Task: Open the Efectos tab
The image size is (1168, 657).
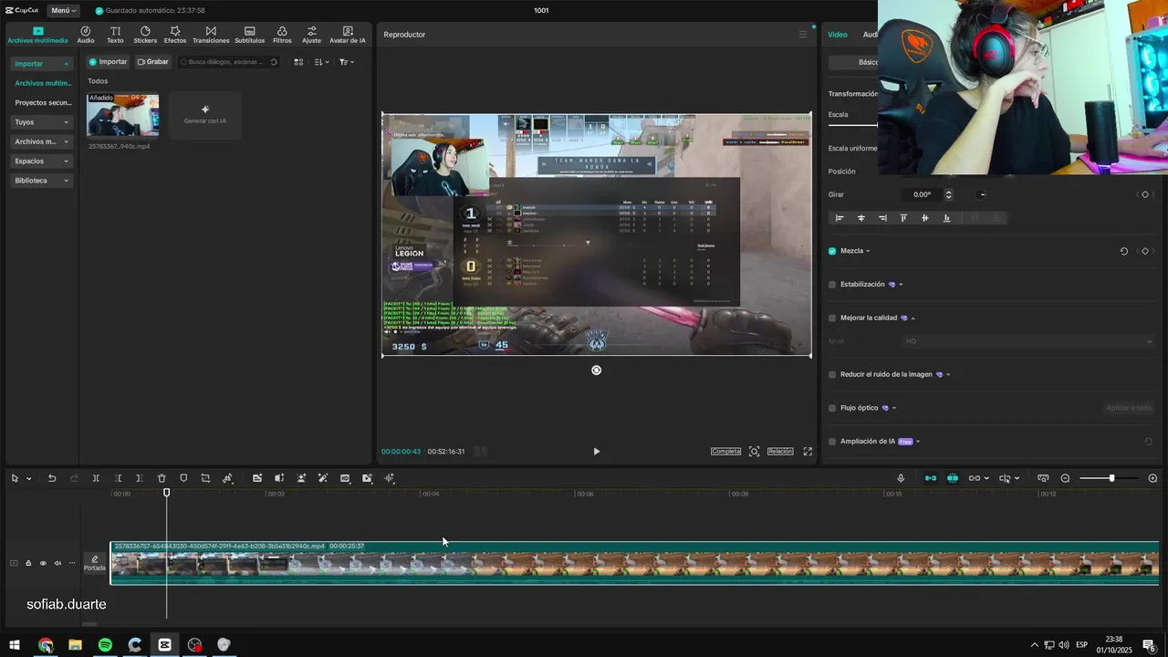Action: coord(175,35)
